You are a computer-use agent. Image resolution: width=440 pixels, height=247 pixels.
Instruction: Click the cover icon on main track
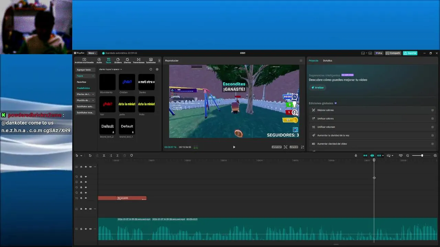(76, 229)
